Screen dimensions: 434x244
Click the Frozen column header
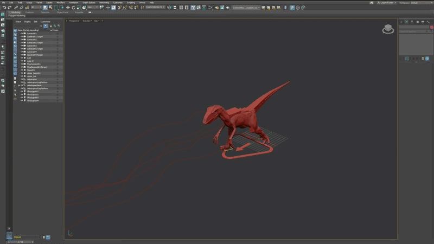pos(55,30)
